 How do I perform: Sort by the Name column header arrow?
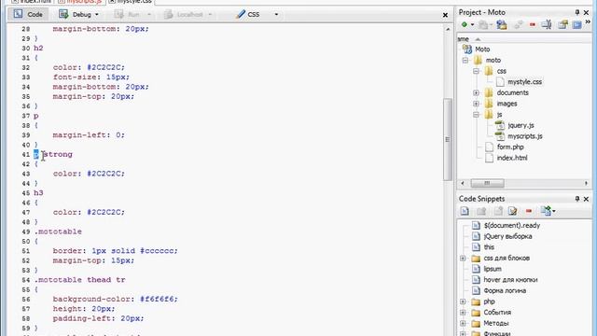(x=478, y=39)
